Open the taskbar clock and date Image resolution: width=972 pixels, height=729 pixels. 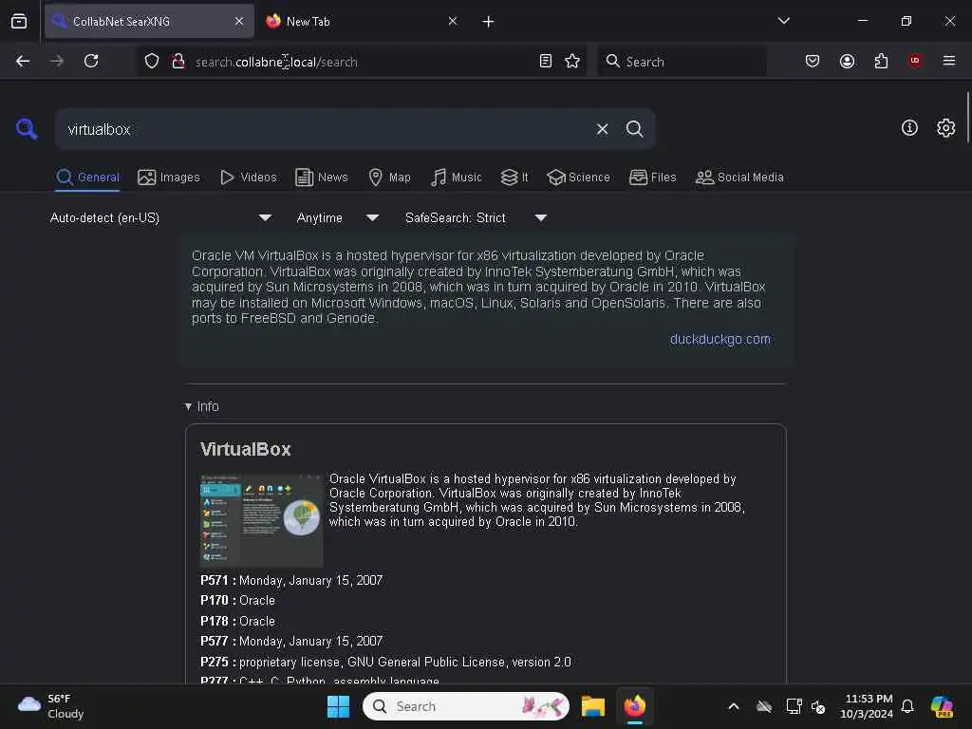point(867,706)
